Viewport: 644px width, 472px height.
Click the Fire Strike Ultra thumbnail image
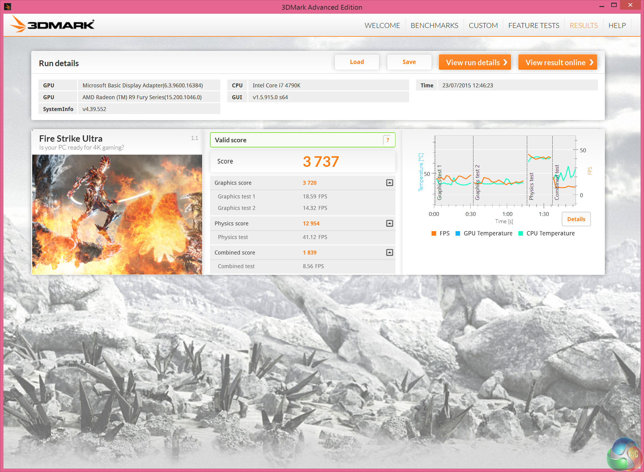117,214
